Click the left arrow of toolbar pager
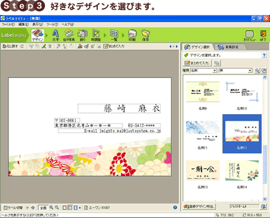This screenshot has width=270, height=218. (x=170, y=46)
